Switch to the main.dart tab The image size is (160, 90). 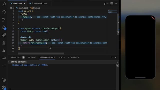(17, 3)
